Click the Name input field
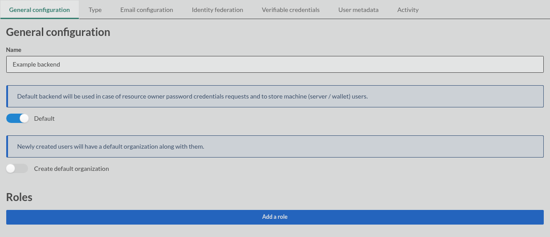The image size is (550, 237). [275, 64]
